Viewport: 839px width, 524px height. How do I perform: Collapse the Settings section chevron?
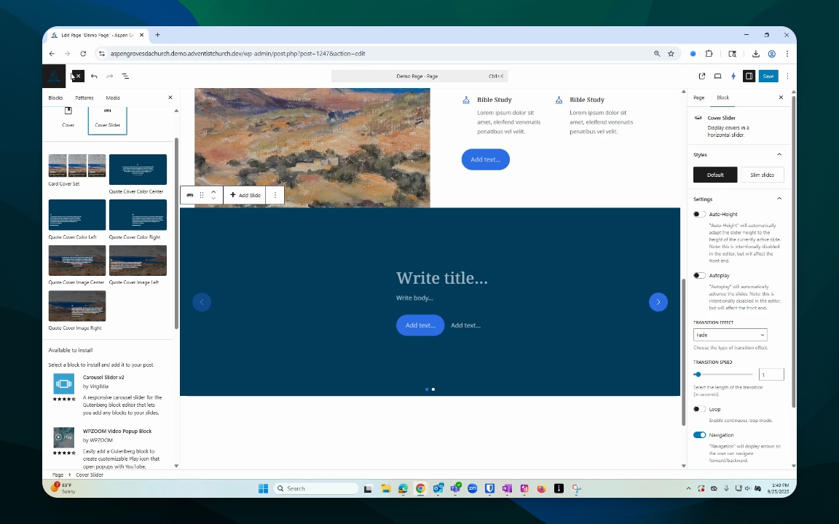(x=779, y=199)
